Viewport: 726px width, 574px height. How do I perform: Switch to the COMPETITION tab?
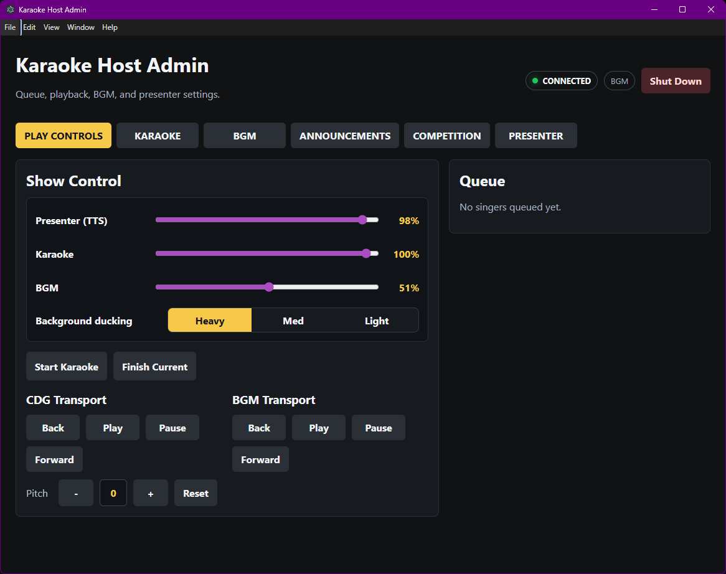pos(447,136)
